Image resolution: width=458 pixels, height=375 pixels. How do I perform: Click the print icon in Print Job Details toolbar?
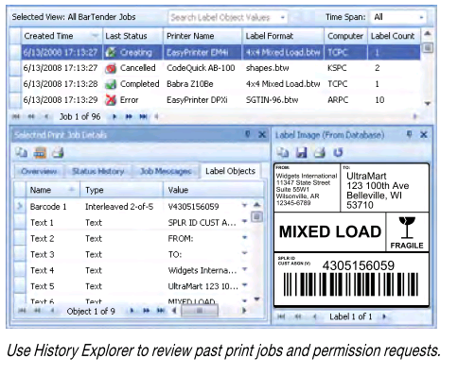[58, 153]
